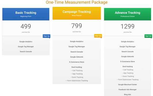Click 'Google Adwords' in the Campaign Tracking list
153x96 pixels.
click(77, 57)
